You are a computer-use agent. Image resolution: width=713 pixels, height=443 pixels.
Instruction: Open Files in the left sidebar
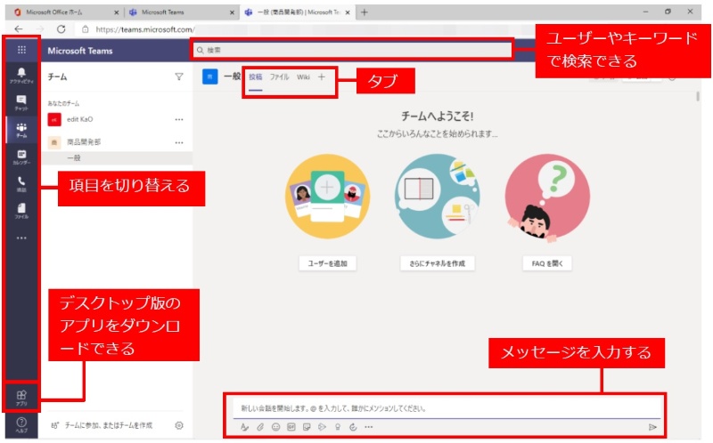pyautogui.click(x=21, y=210)
